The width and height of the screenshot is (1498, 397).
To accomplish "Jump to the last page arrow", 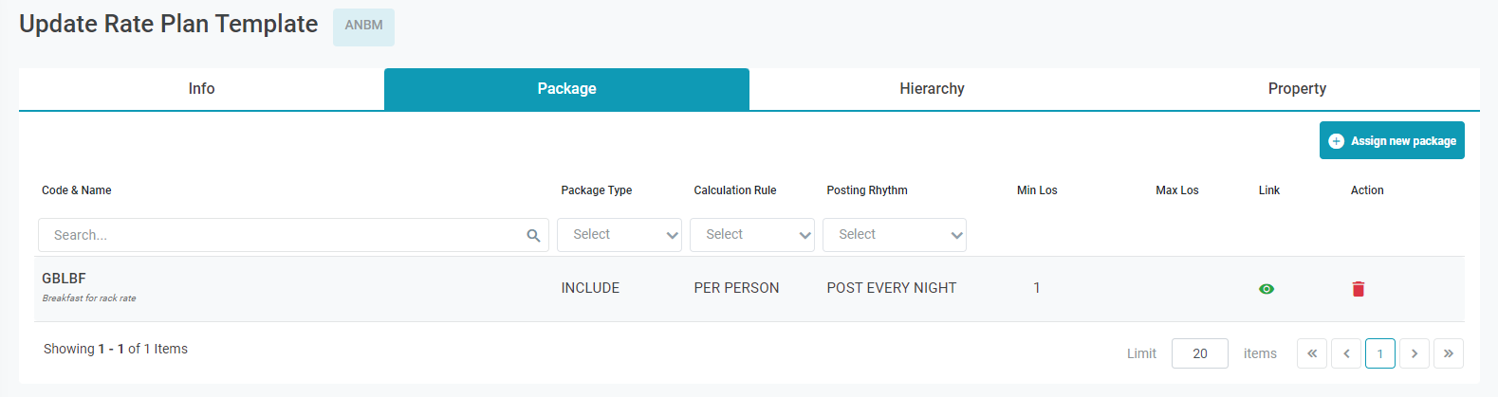I will (x=1449, y=353).
